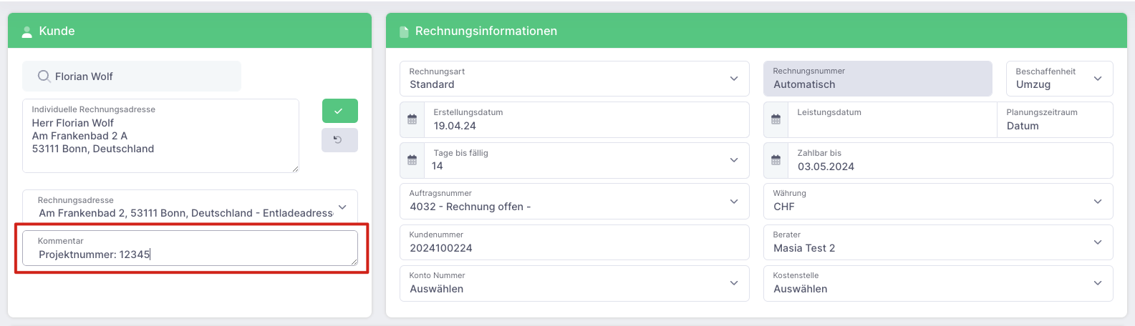The height and width of the screenshot is (326, 1135).
Task: Click the person icon in Kunde header
Action: point(27,31)
